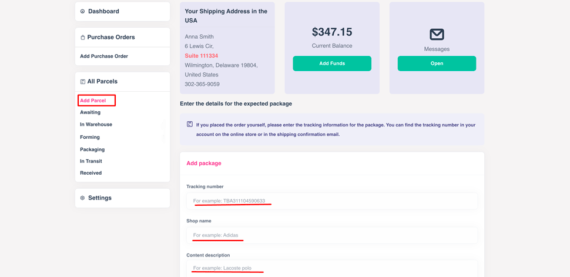
Task: Click the Messages envelope icon
Action: click(437, 34)
